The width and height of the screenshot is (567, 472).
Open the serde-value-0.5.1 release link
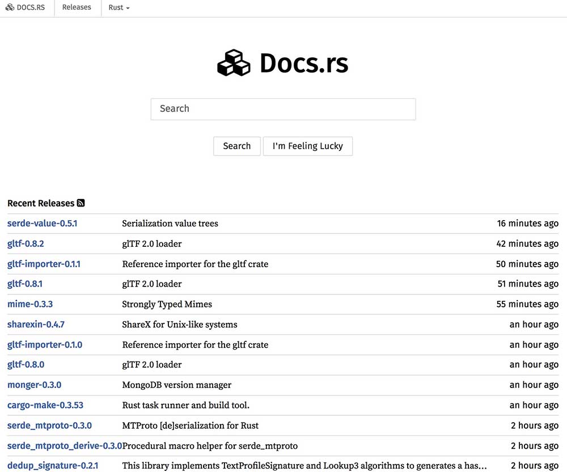[x=43, y=224]
